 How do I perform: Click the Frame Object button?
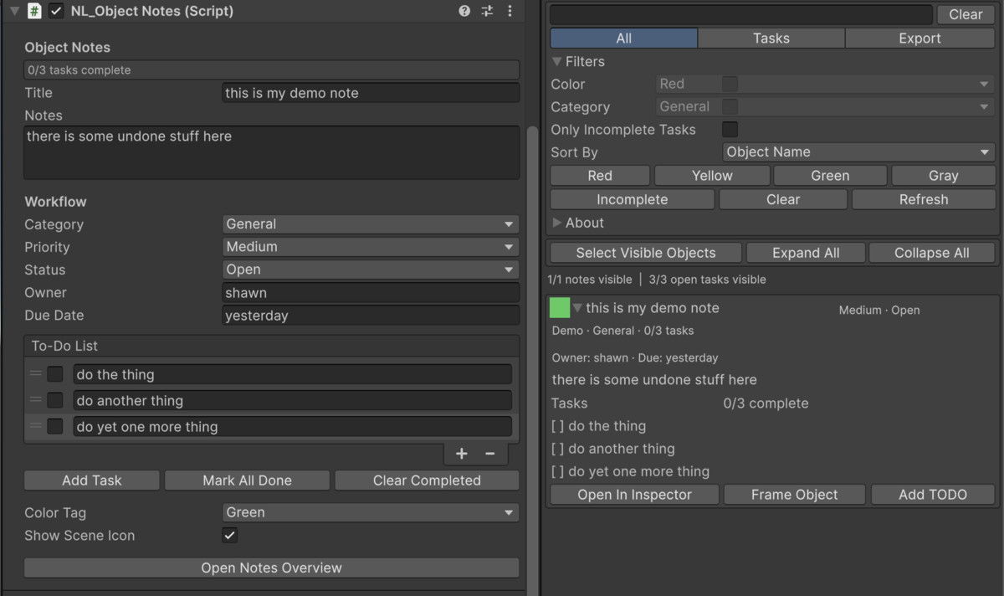(794, 495)
